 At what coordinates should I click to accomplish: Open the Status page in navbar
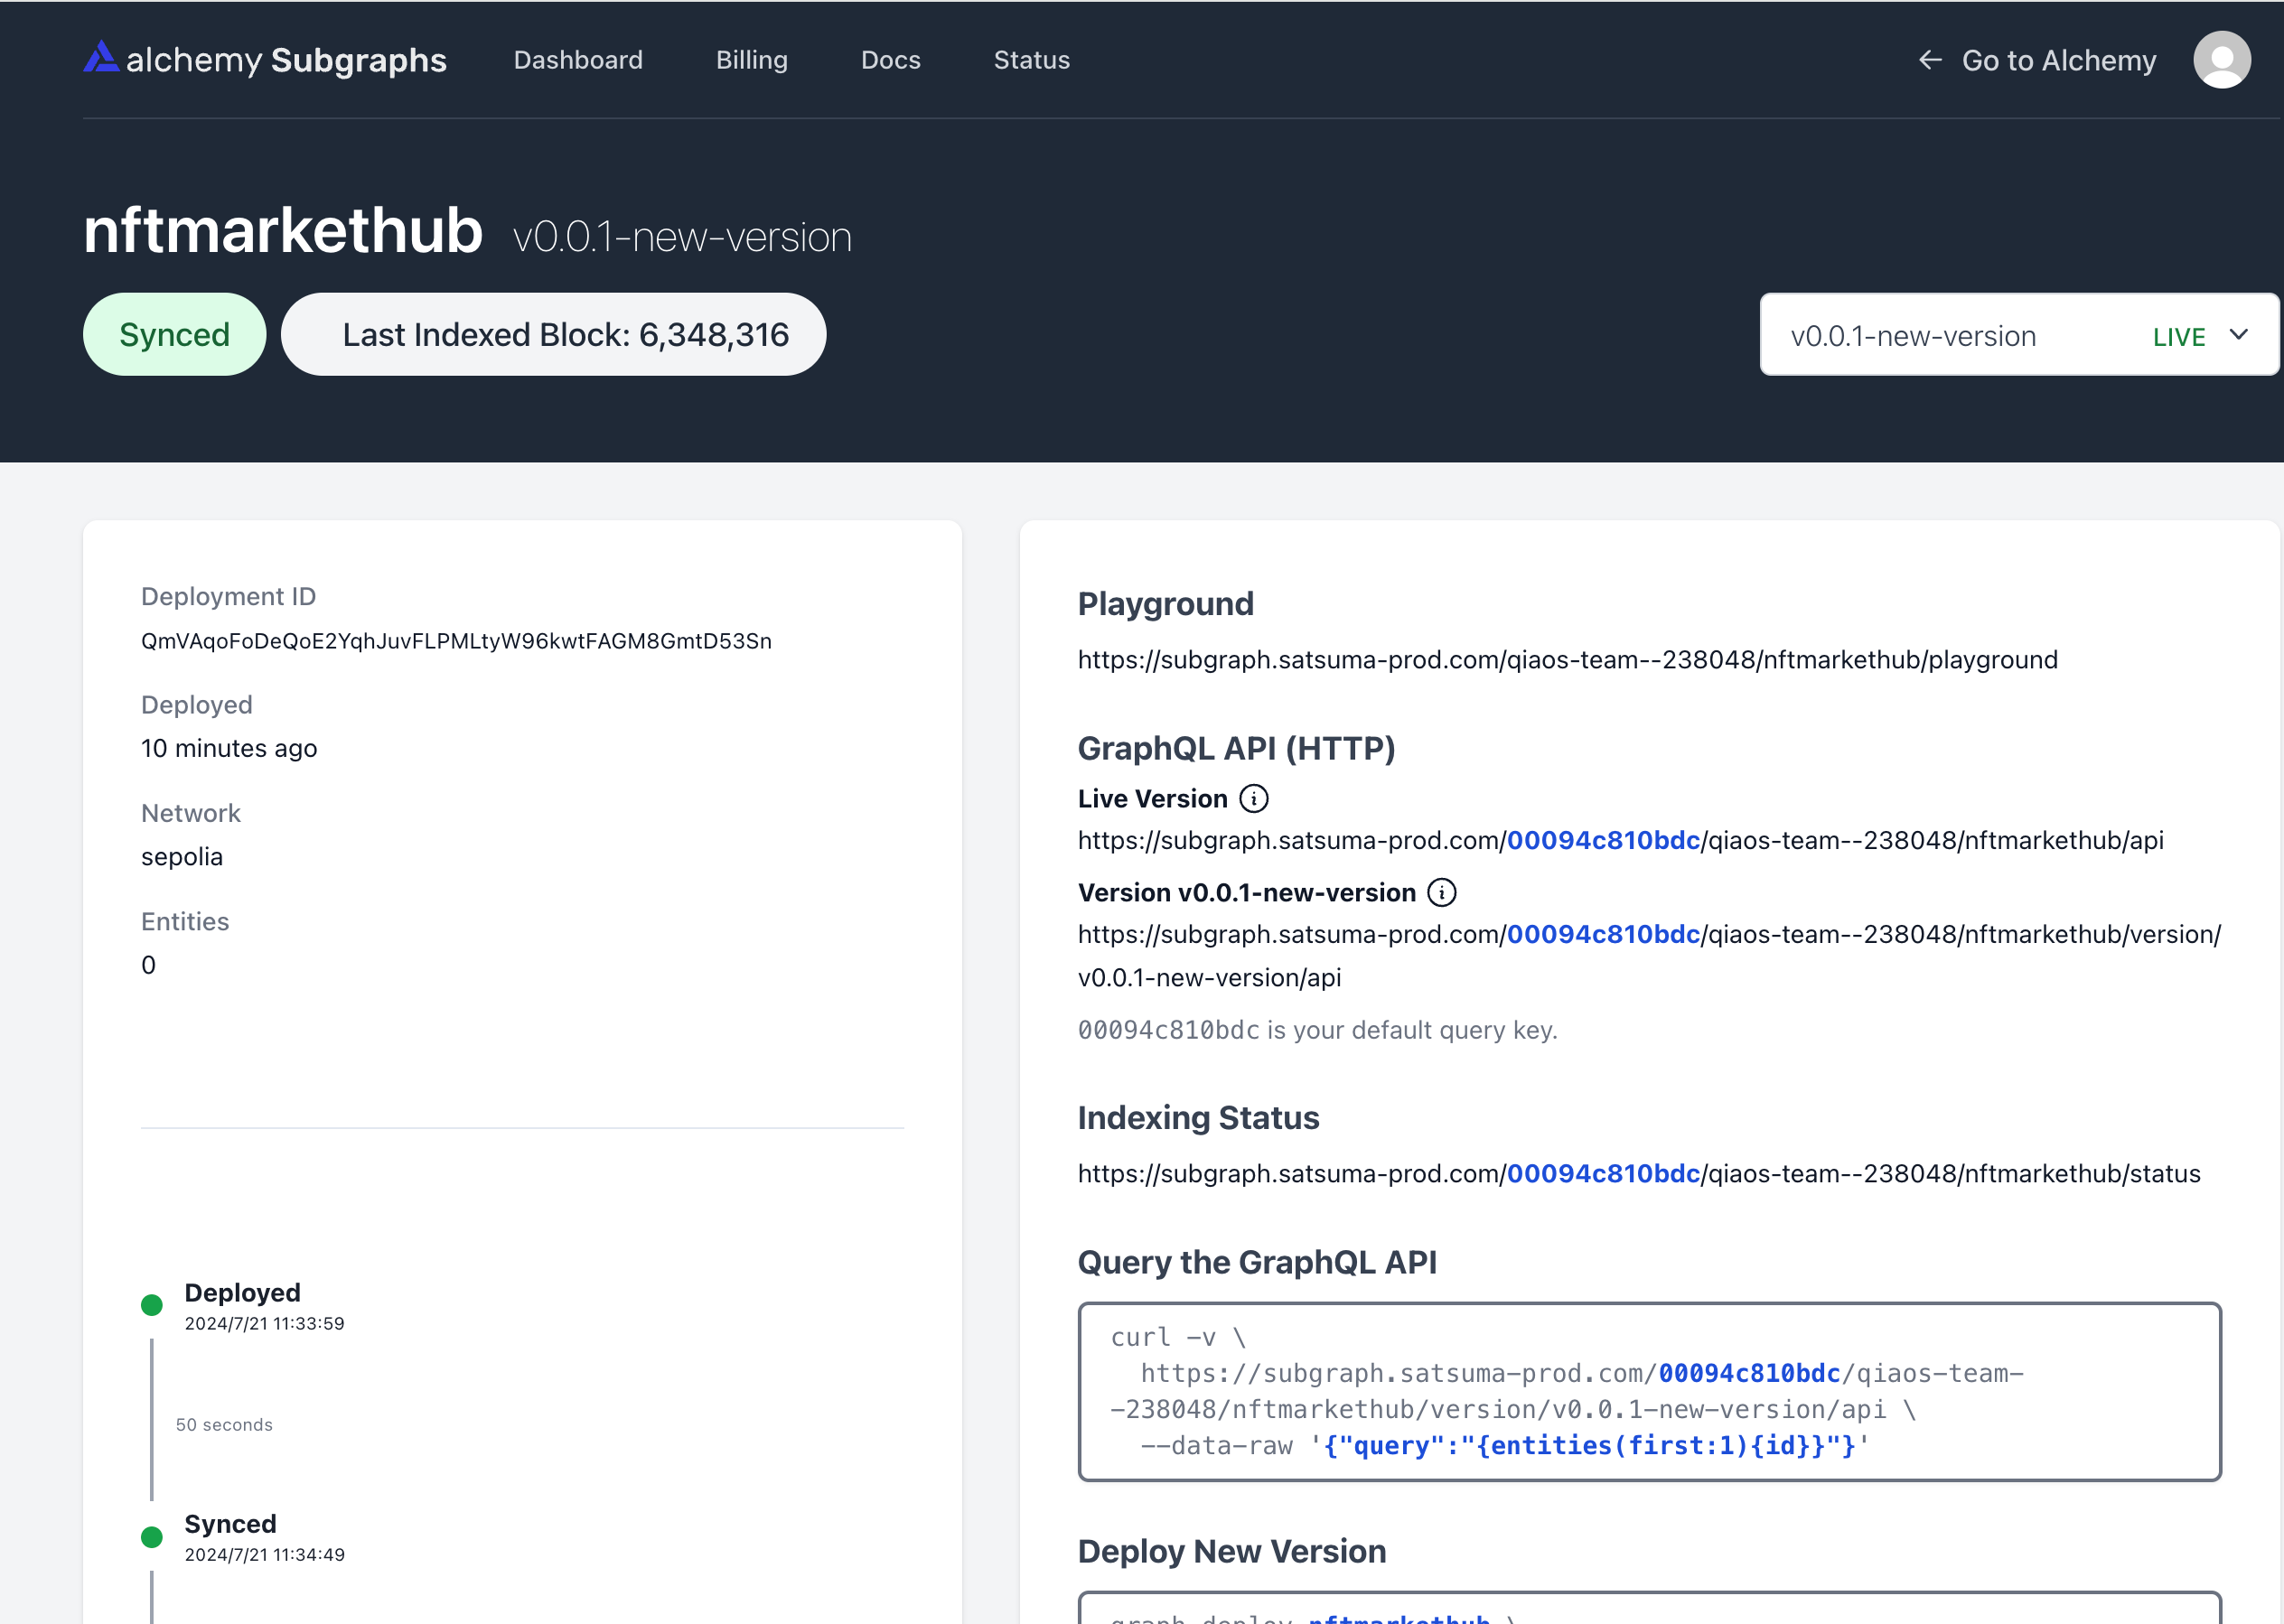[x=1032, y=60]
